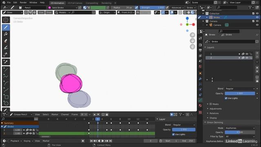Viewport: 261px width, 147px height.
Task: Toggle Use Lights checkbox in properties panel
Action: [x=226, y=98]
